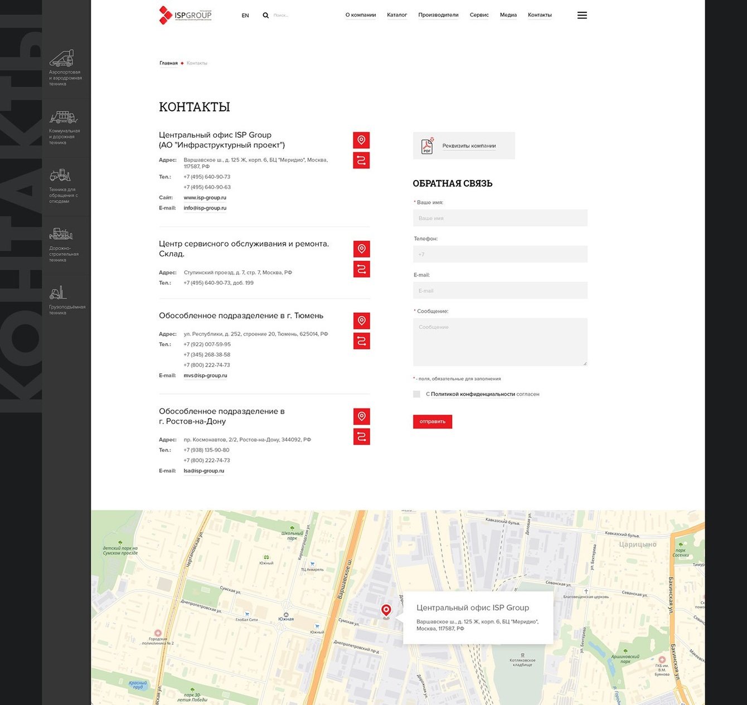Click the search magnifier icon

pyautogui.click(x=266, y=16)
